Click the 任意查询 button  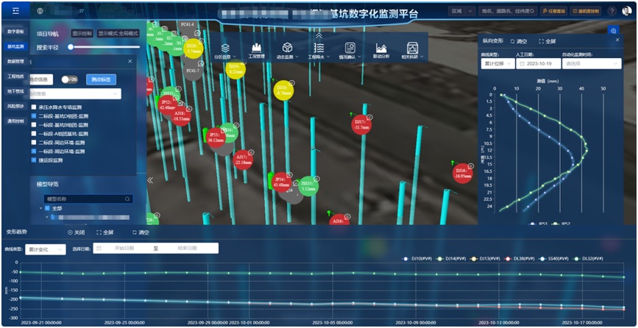click(x=554, y=11)
